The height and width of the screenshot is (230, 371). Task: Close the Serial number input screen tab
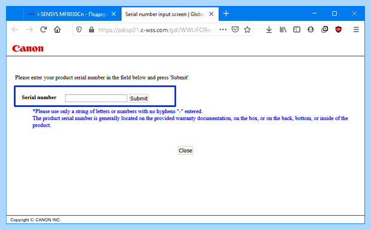point(211,14)
